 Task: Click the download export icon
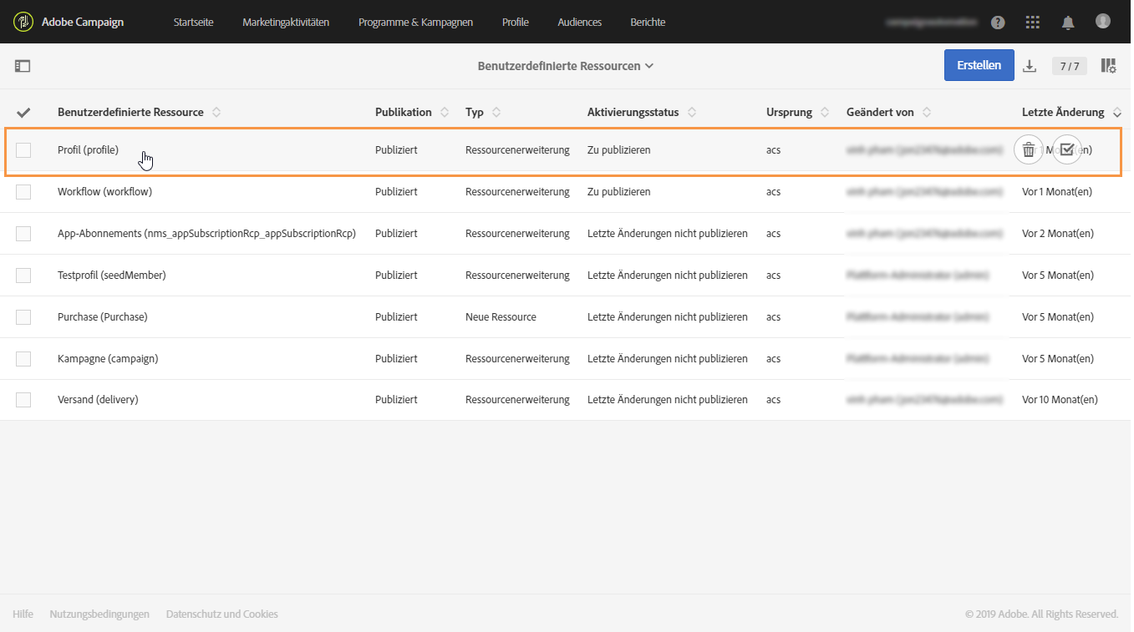click(x=1030, y=66)
